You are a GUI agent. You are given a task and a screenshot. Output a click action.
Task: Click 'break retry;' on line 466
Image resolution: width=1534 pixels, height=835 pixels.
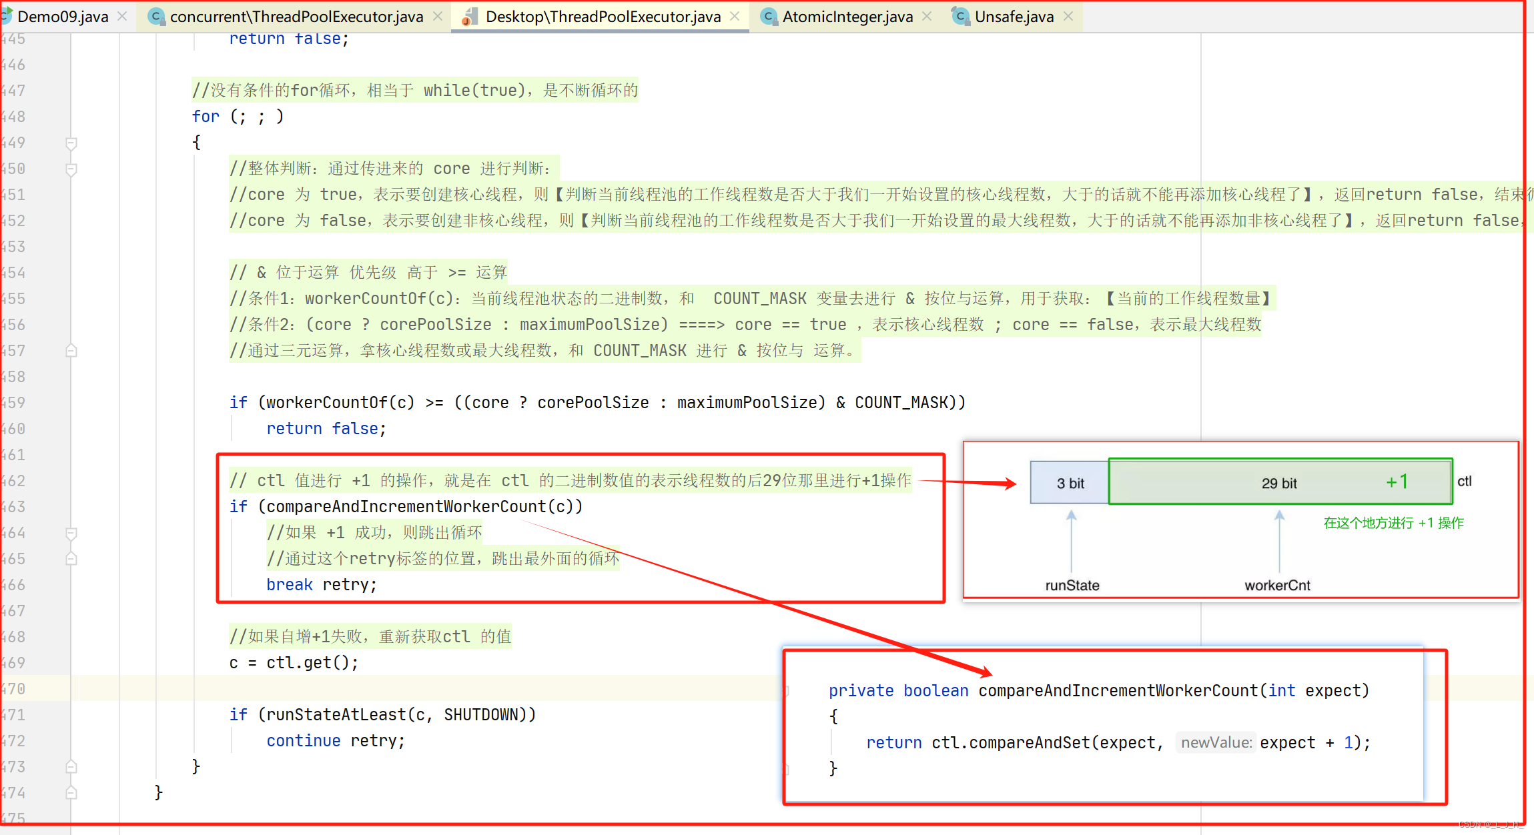(x=322, y=585)
